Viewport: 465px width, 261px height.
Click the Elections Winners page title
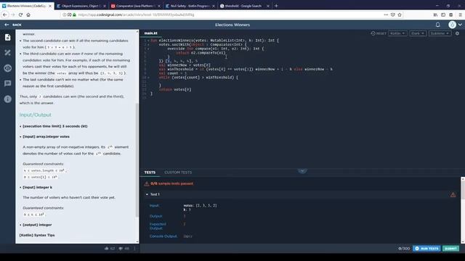coord(232,25)
